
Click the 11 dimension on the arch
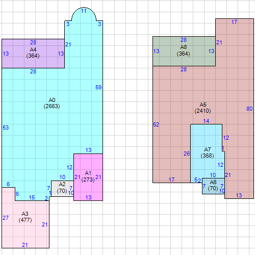(x=84, y=11)
